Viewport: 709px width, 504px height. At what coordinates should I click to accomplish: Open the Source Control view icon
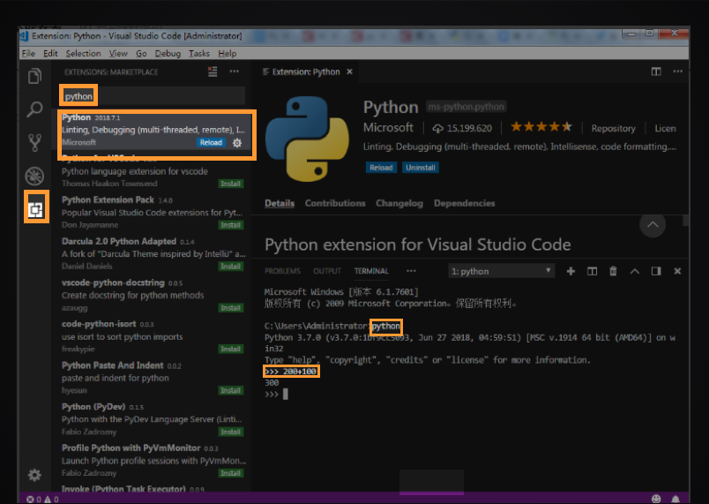[x=34, y=142]
